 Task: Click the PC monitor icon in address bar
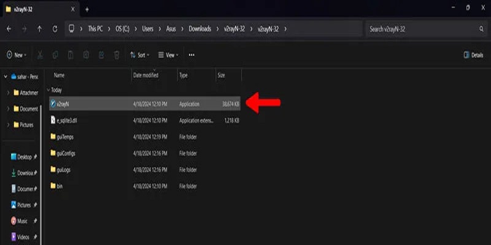71,29
